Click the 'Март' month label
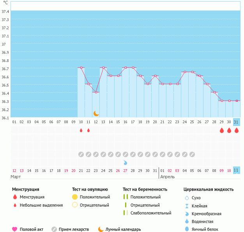 click(x=16, y=177)
